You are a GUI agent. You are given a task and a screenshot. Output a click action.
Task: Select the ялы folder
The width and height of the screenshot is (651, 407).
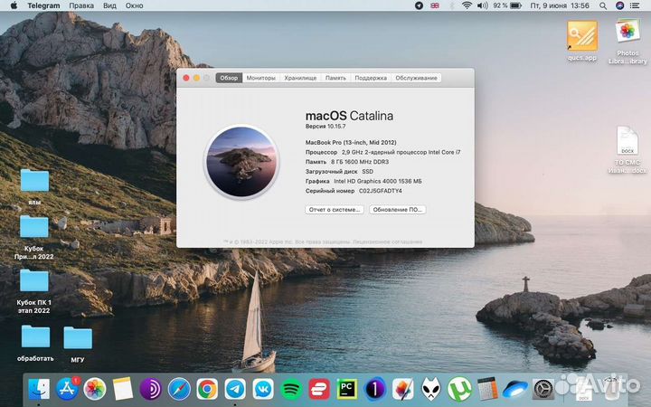click(x=34, y=186)
